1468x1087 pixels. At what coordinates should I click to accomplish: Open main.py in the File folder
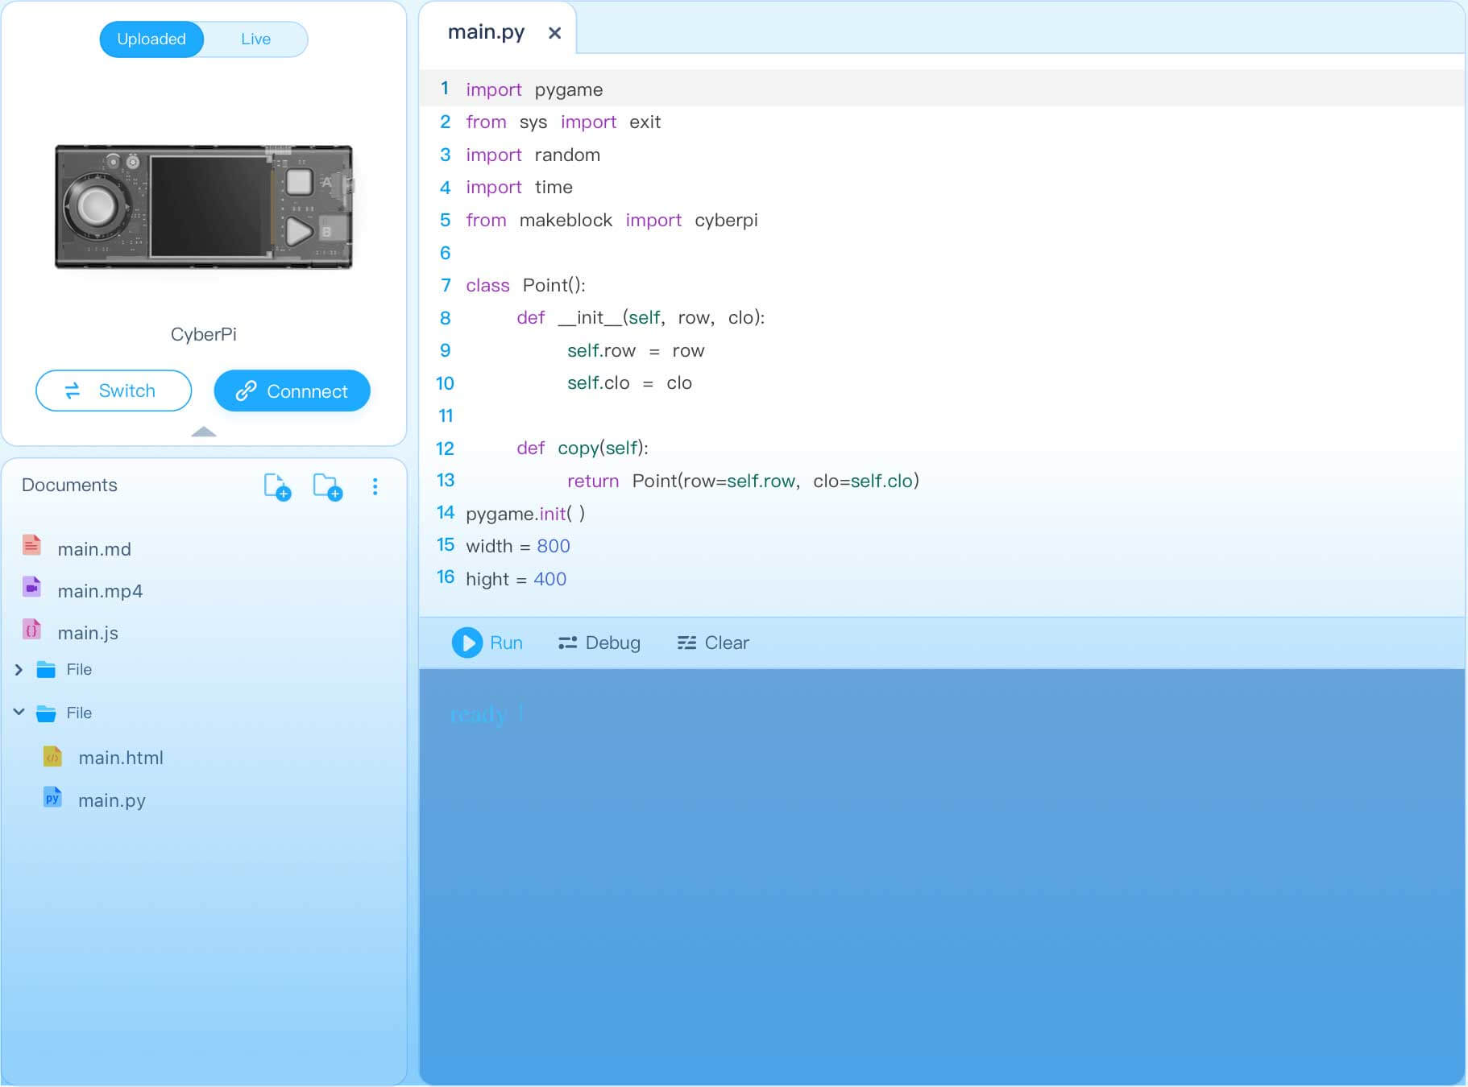coord(112,800)
